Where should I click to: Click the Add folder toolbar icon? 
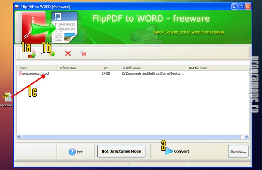point(52,54)
